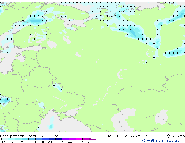Viewport: 185px width, 143px height.
Task: Click the 2–5 mm legend color box
Action: [x=25, y=139]
